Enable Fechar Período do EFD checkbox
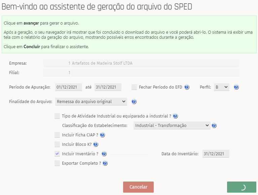The height and width of the screenshot is (195, 258). pos(134,87)
